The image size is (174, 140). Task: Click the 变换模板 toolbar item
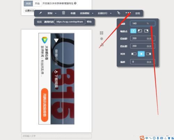click(85, 13)
